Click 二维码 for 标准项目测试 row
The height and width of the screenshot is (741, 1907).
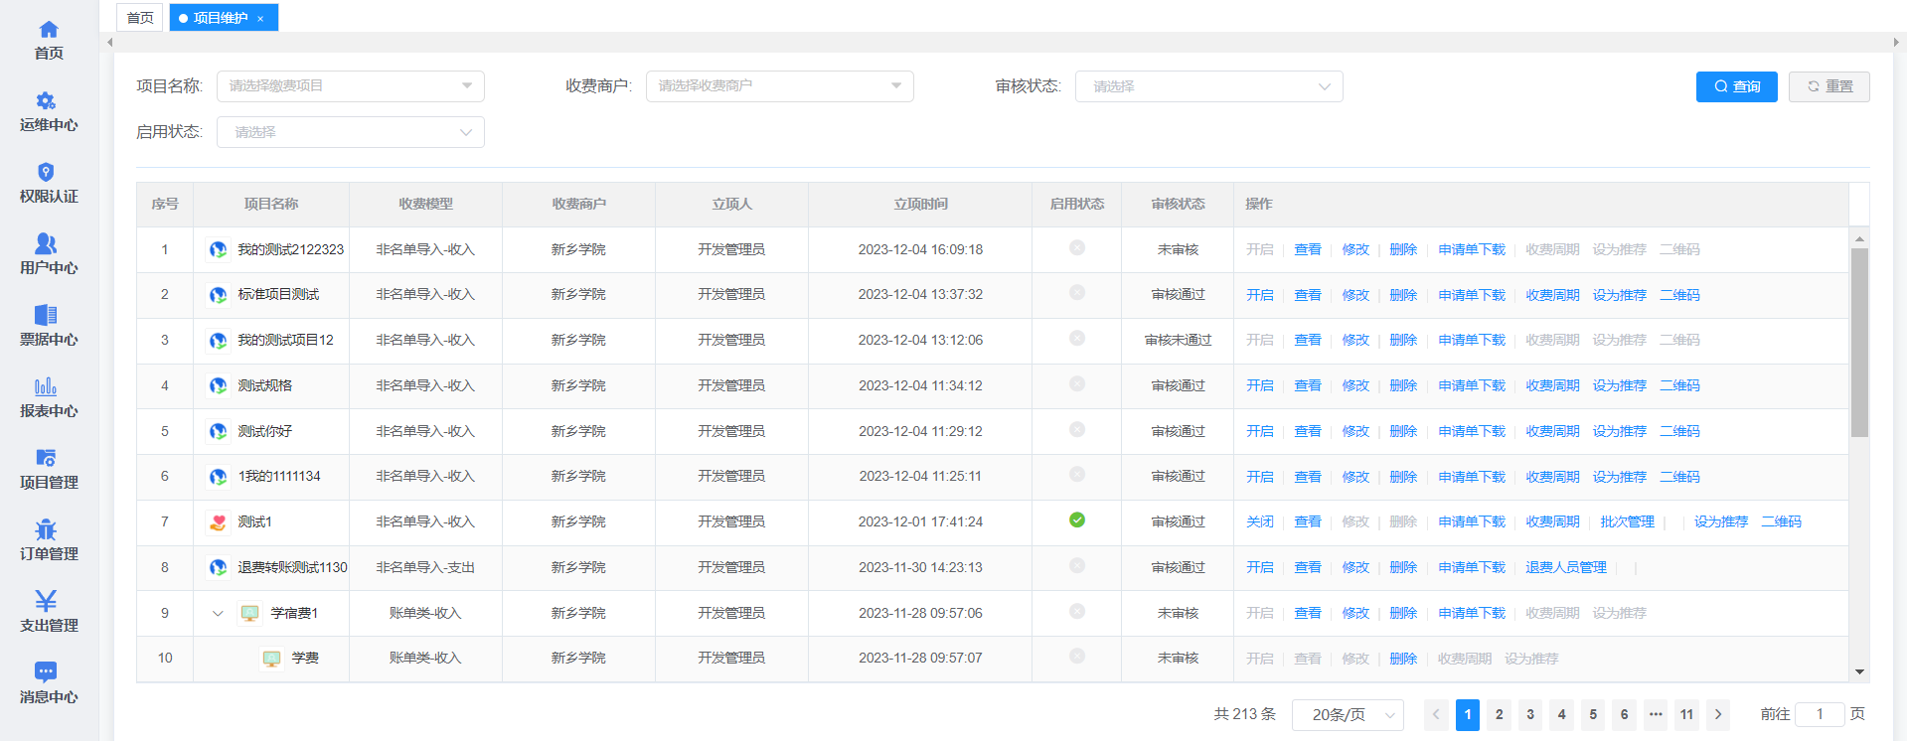pos(1679,295)
